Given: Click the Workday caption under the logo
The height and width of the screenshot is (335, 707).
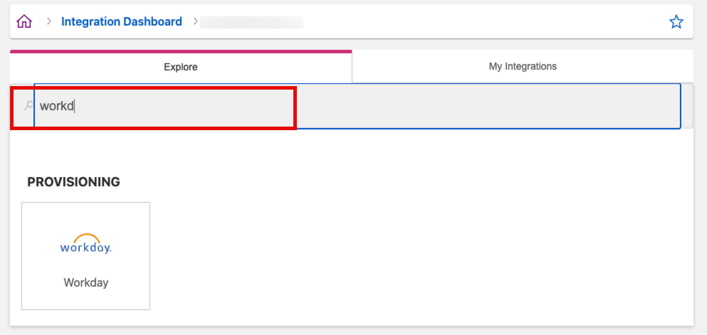Looking at the screenshot, I should [x=86, y=282].
